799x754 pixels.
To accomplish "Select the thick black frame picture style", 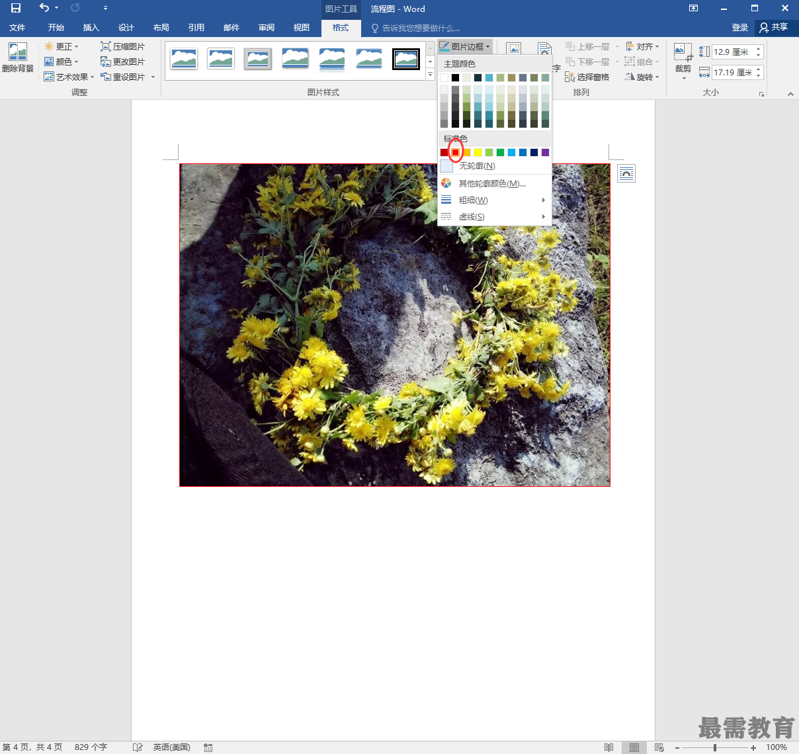I will (405, 59).
